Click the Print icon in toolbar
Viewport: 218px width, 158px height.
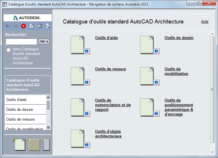tap(48, 26)
